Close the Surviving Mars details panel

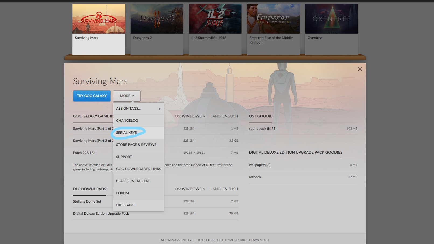click(x=360, y=69)
